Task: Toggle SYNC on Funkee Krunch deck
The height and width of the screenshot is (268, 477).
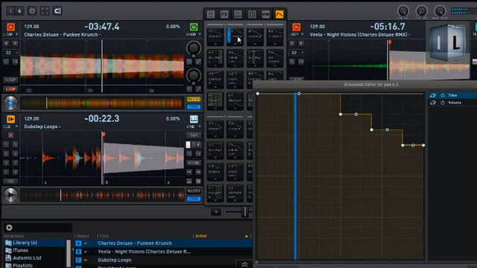Action: coord(194,106)
